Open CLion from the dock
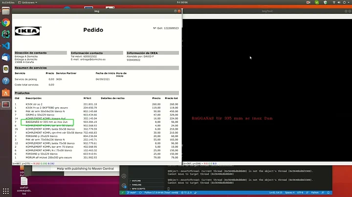352x197 pixels. click(x=5, y=34)
